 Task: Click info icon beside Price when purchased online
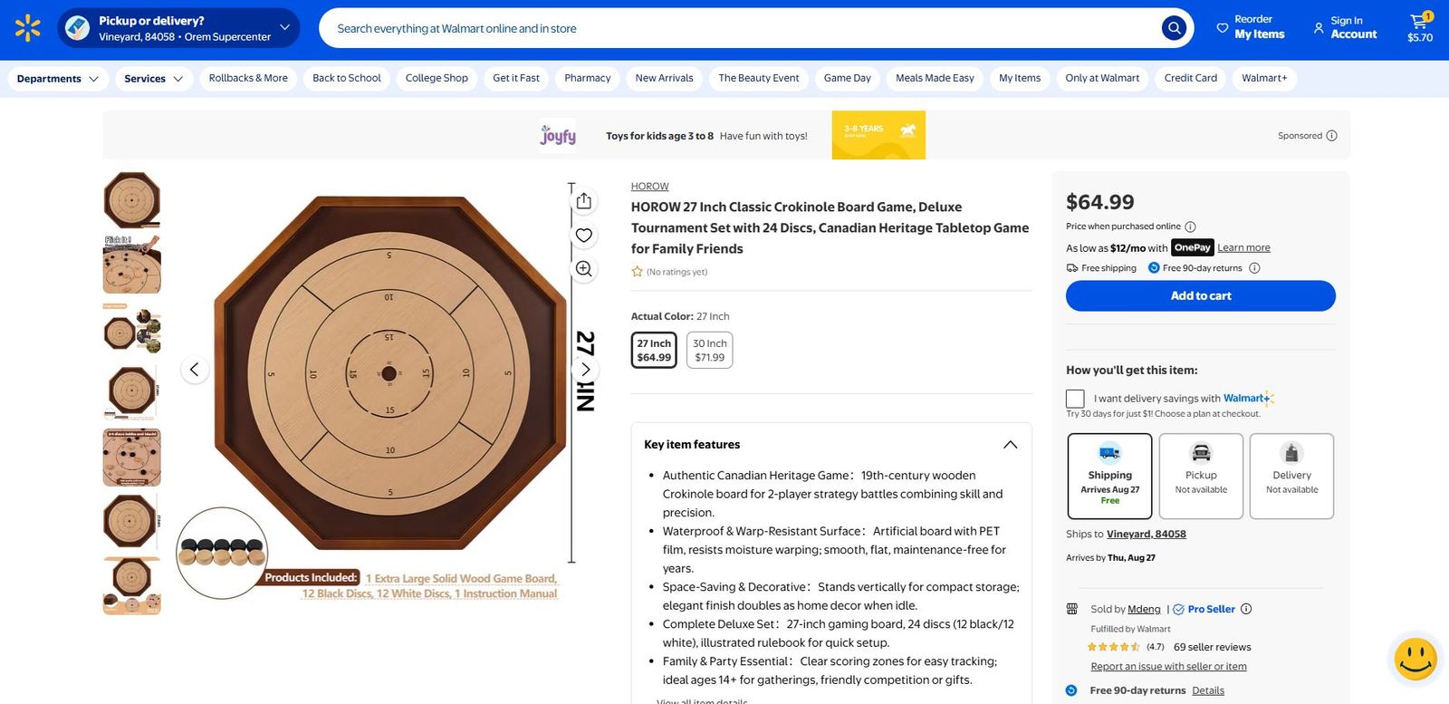coord(1191,227)
